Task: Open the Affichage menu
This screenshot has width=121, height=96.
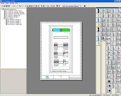Action: [12, 3]
